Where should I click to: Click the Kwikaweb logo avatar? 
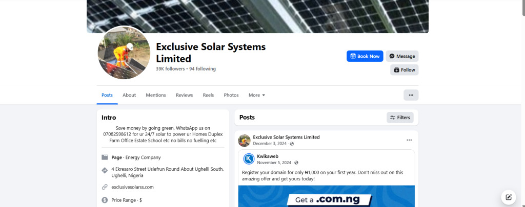pyautogui.click(x=249, y=159)
